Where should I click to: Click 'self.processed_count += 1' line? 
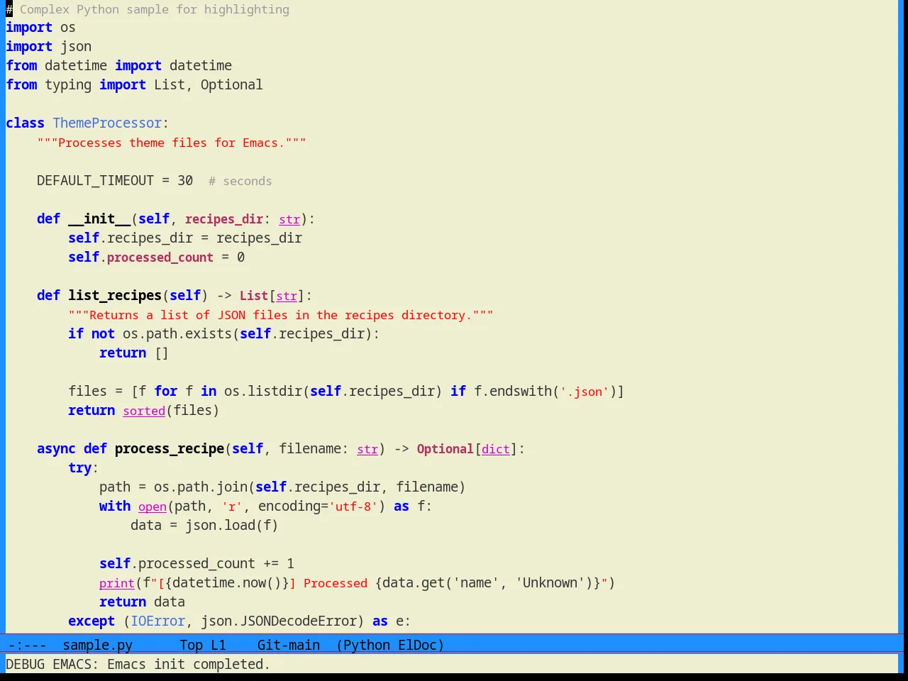[x=196, y=563]
